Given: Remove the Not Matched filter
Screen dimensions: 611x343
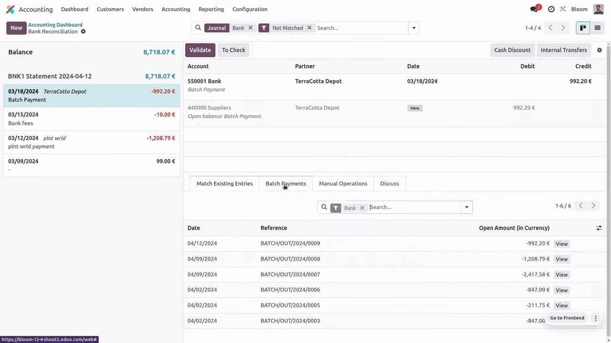Looking at the screenshot, I should pos(309,28).
